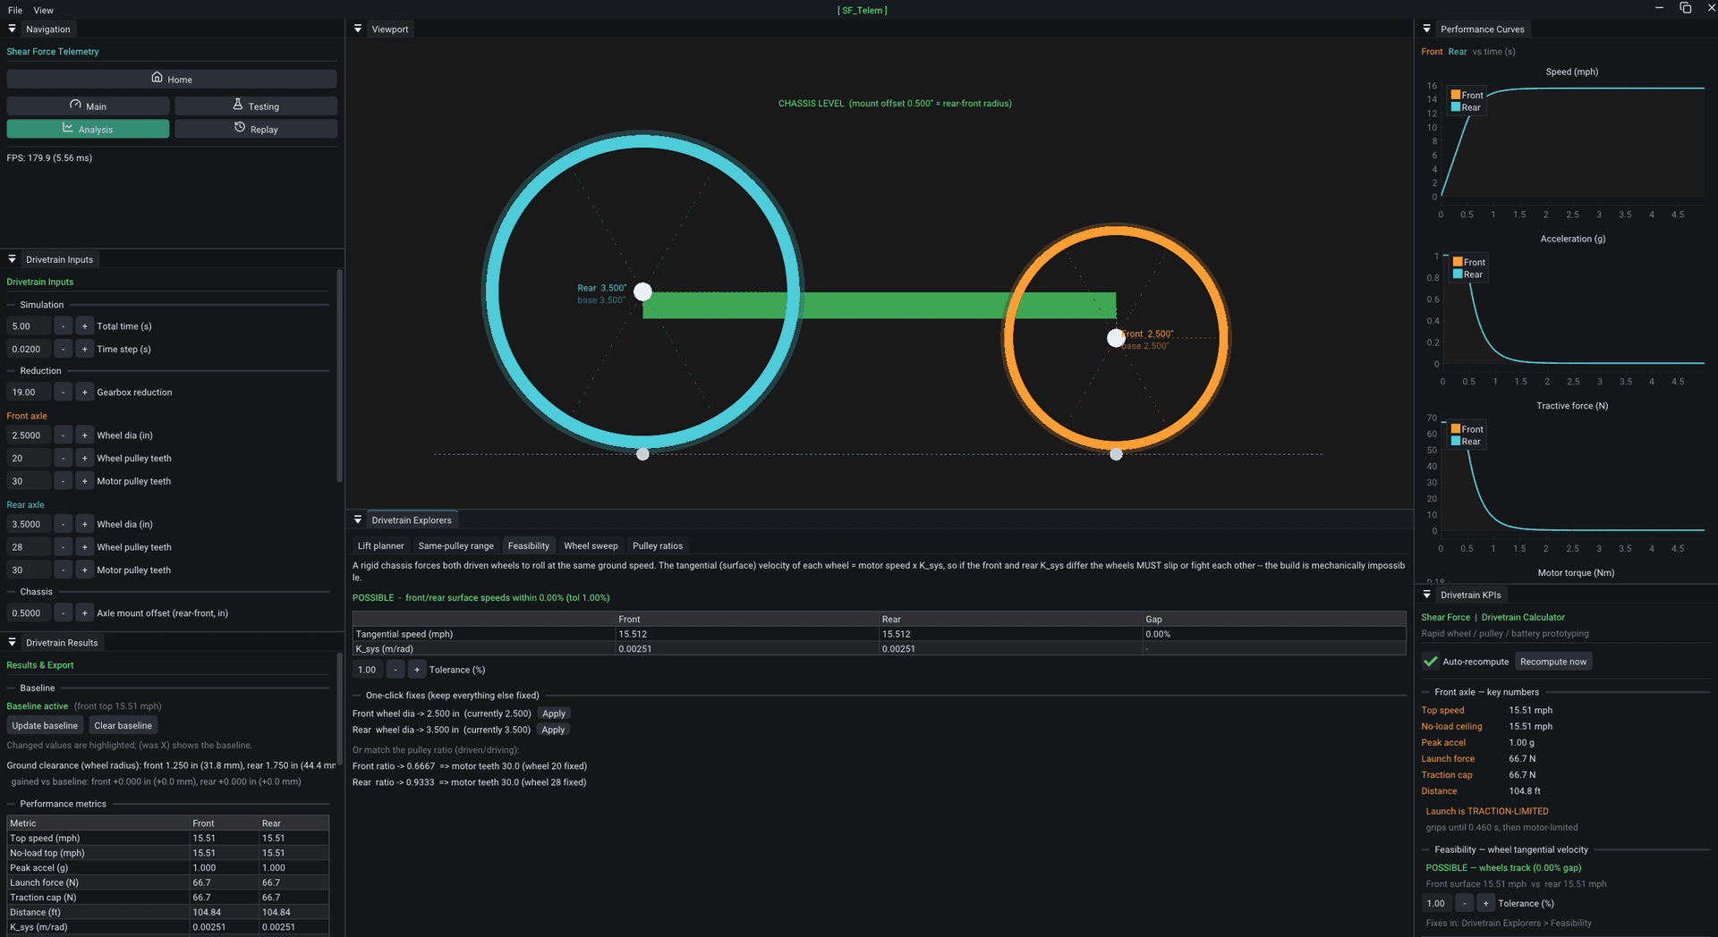
Task: Increase Gearbox reduction with plus button
Action: (x=84, y=392)
